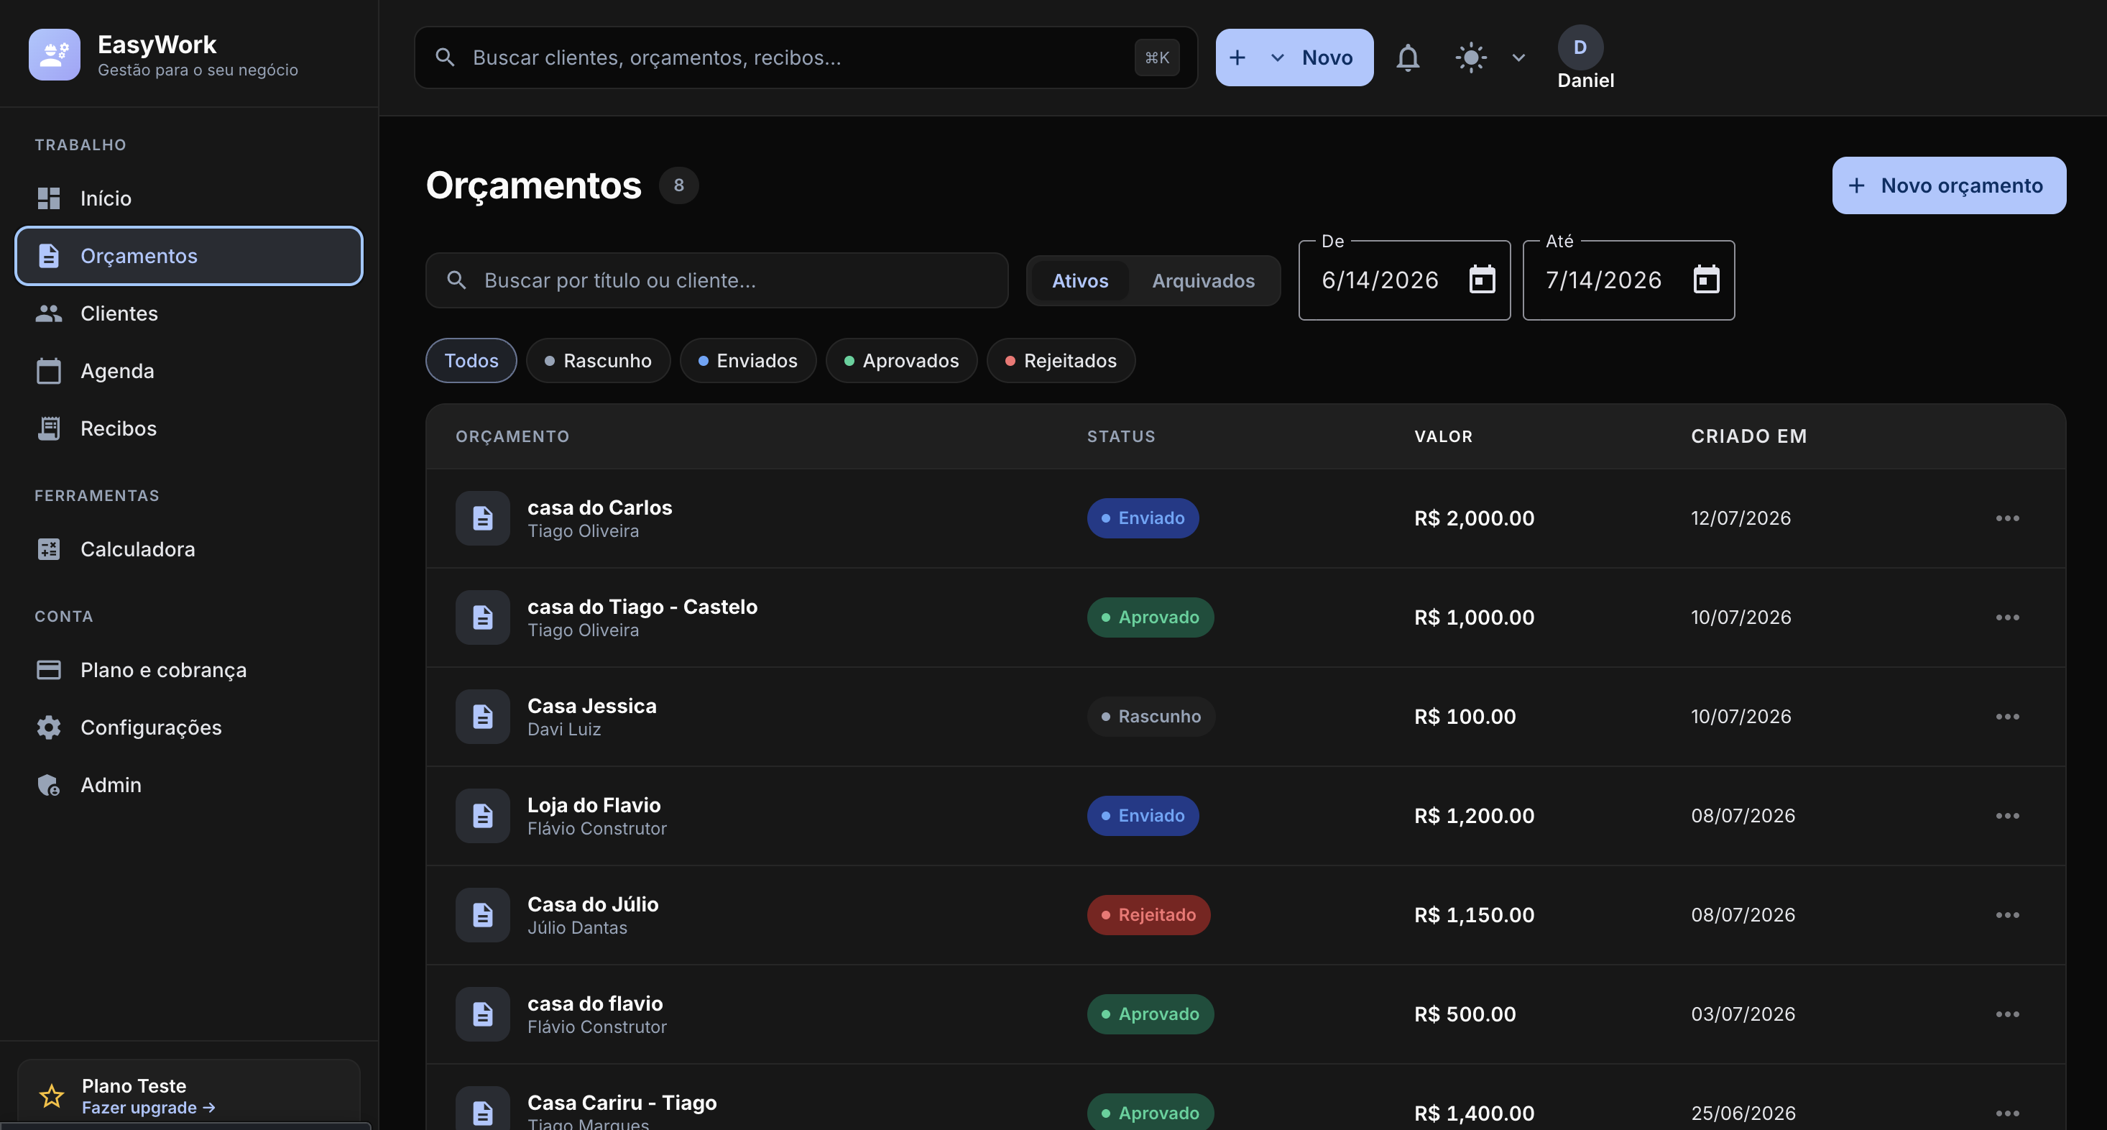The image size is (2107, 1130).
Task: Sort by the CRIADO EM column header
Action: coord(1748,436)
